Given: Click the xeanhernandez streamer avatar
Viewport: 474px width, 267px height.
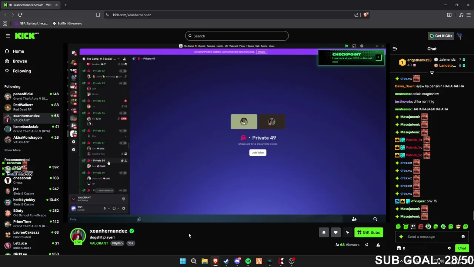Looking at the screenshot, I should (78, 236).
